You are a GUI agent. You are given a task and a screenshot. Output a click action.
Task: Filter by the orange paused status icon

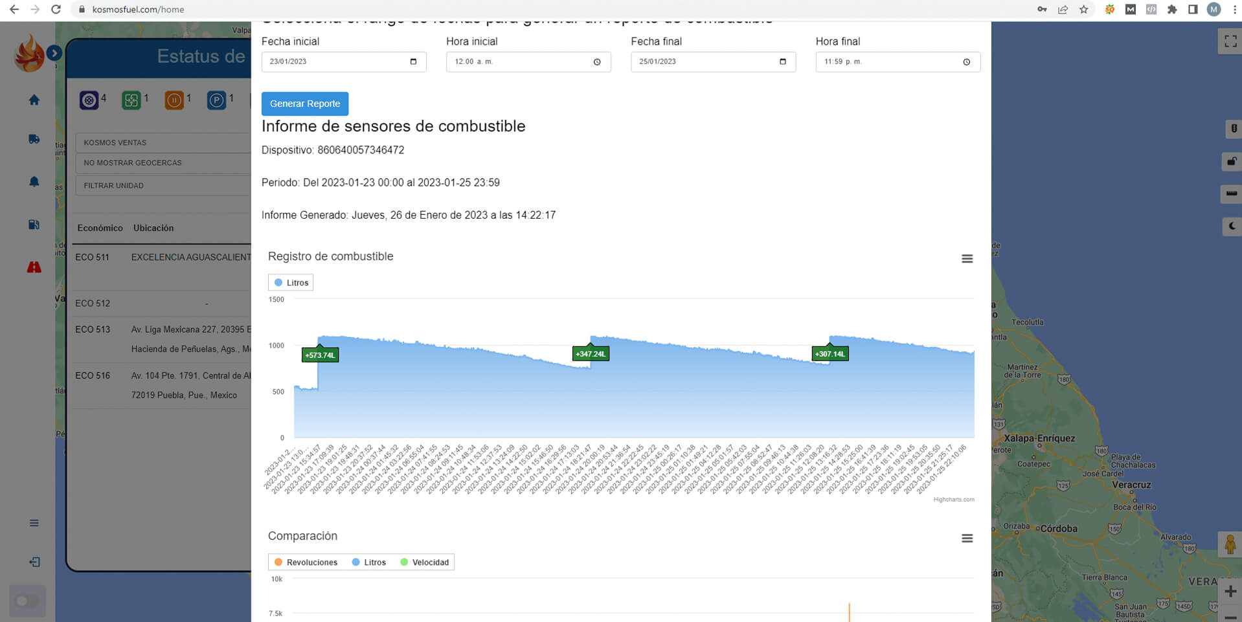(174, 100)
